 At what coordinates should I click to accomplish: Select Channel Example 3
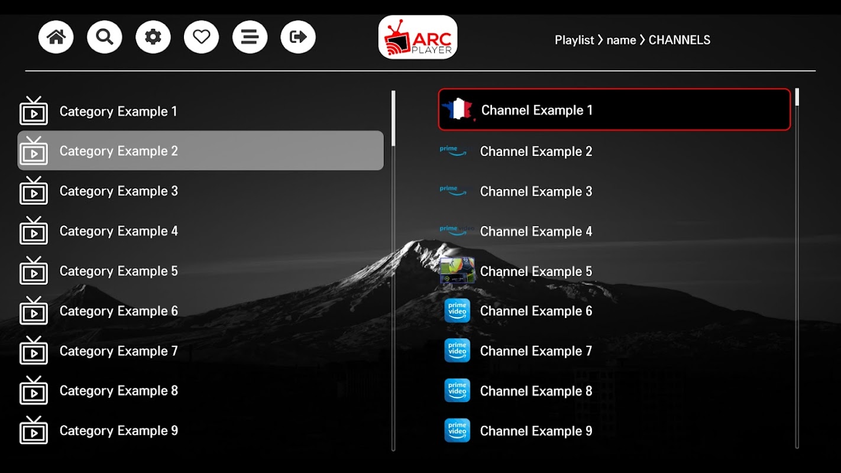pyautogui.click(x=614, y=191)
